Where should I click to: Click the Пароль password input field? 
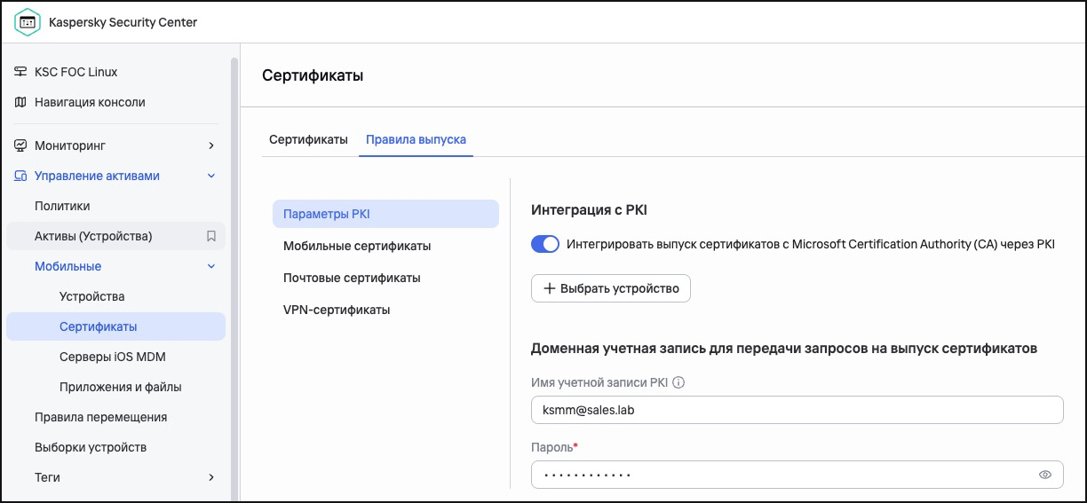click(x=797, y=475)
